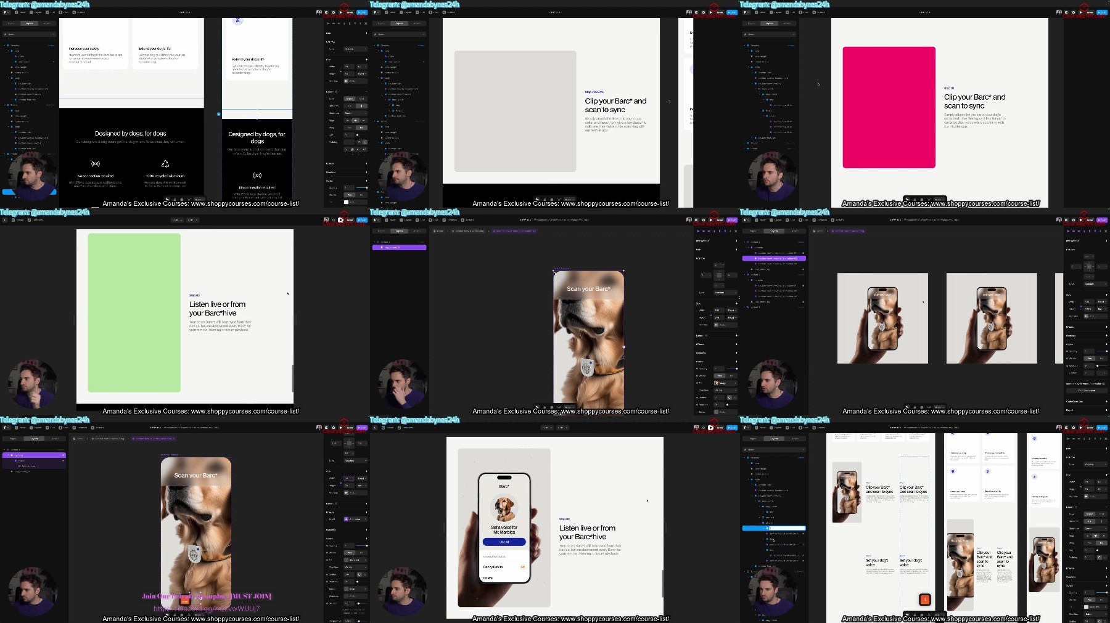The height and width of the screenshot is (623, 1110).
Task: Open position Type dropdown in Designed-by-dogs frame
Action: tap(356, 49)
